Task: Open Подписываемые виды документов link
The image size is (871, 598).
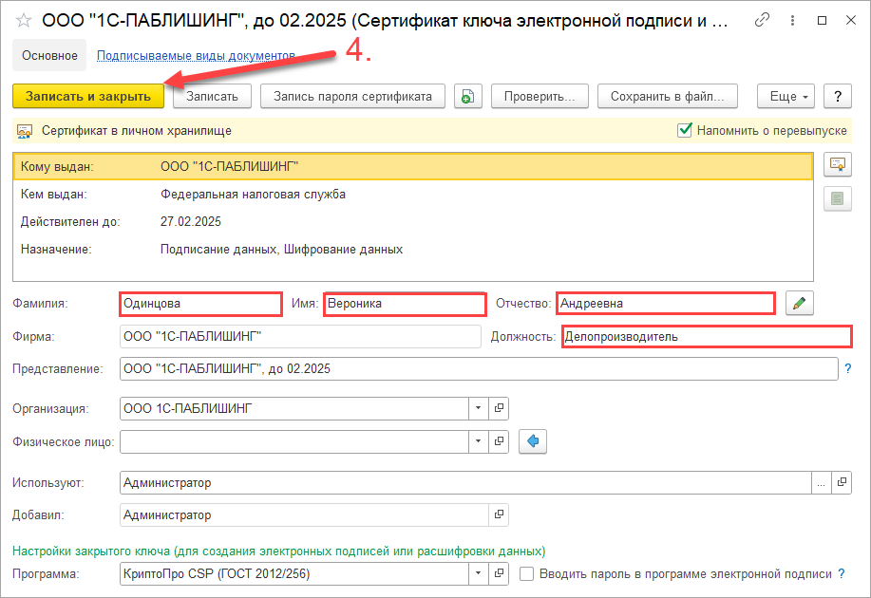Action: 196,55
